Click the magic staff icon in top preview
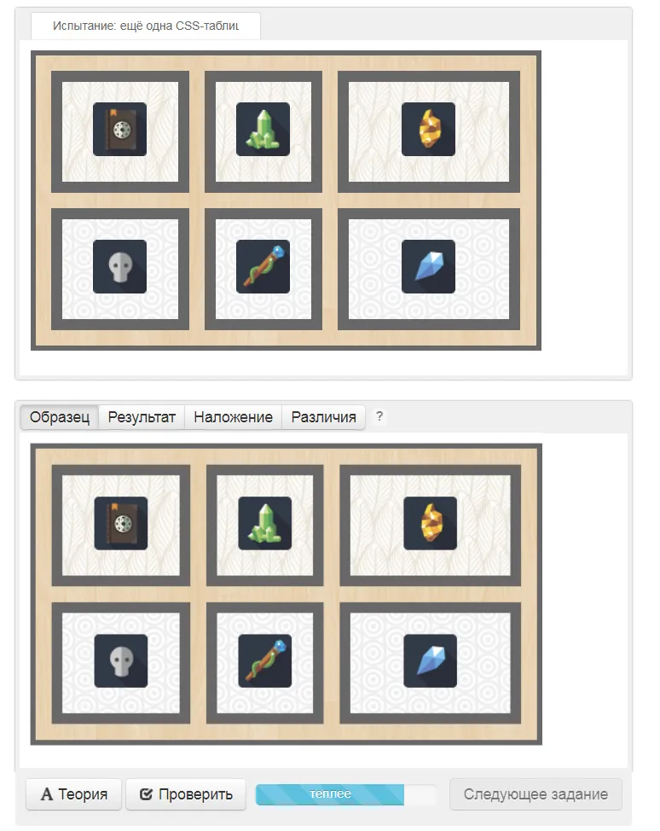660x831 pixels. click(263, 266)
